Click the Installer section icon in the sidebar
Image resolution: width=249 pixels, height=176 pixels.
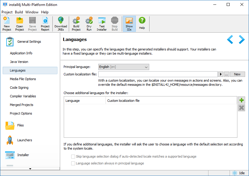pyautogui.click(x=10, y=155)
